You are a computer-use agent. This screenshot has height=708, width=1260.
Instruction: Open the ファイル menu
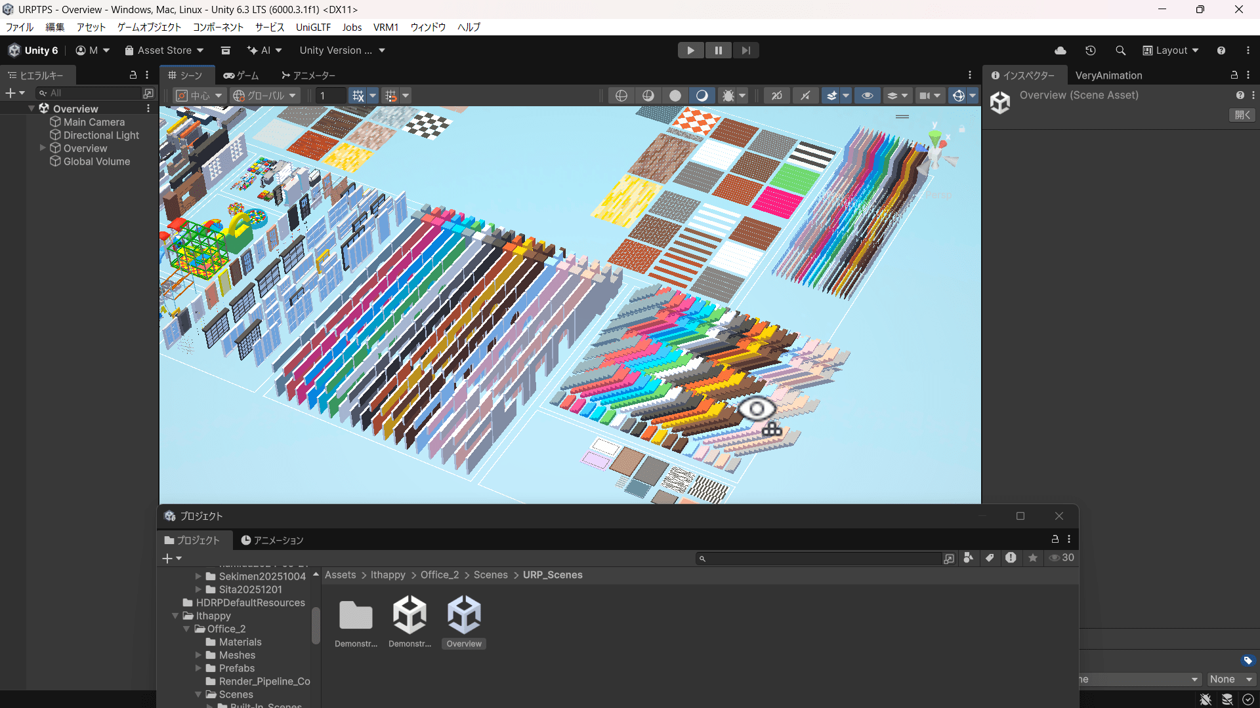coord(20,27)
